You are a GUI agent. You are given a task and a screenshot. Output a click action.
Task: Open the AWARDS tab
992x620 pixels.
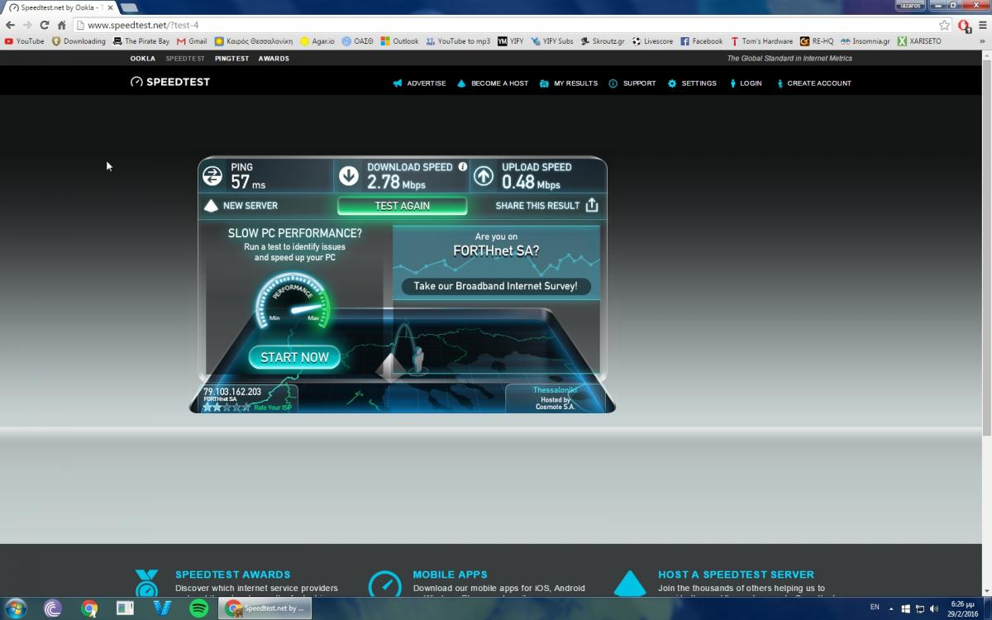tap(274, 59)
